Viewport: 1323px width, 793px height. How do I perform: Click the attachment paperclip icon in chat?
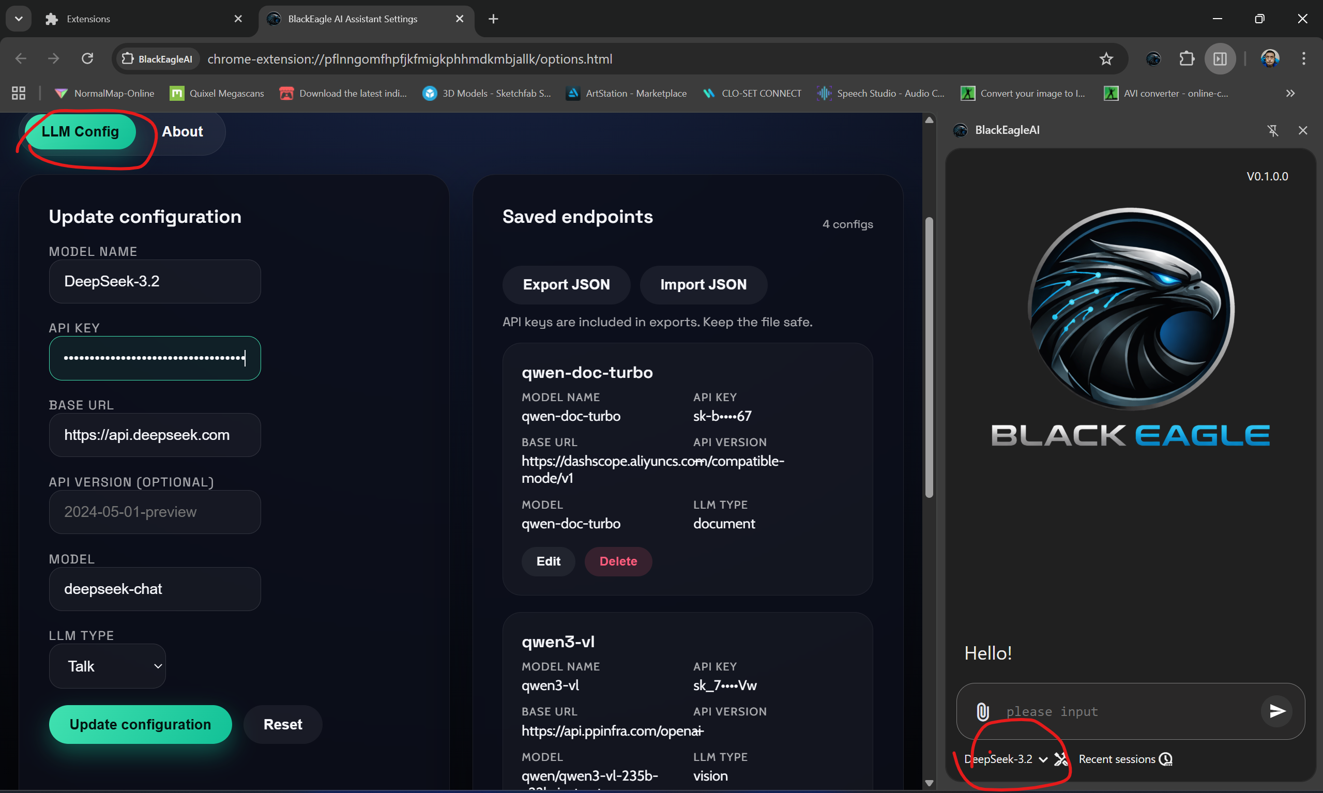[x=982, y=711]
